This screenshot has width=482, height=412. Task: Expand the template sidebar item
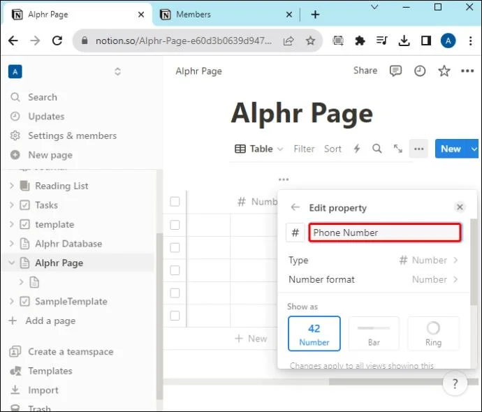coord(12,225)
